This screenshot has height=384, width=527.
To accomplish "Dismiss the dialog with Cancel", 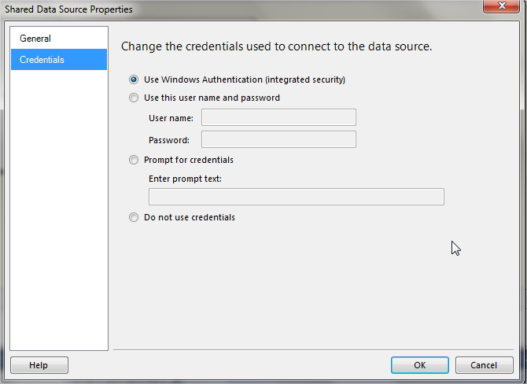I will pyautogui.click(x=484, y=365).
